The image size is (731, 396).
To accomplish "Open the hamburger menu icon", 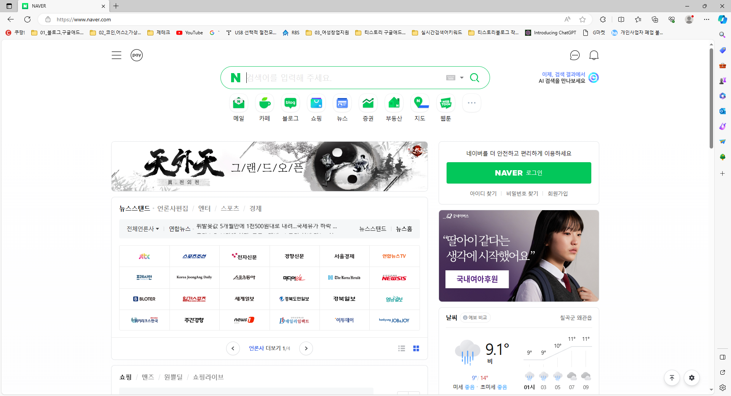I will pyautogui.click(x=117, y=55).
